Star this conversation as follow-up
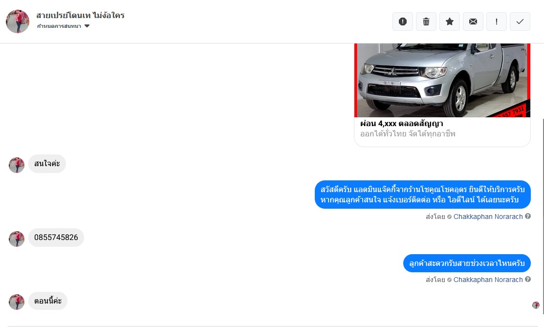 click(x=450, y=22)
